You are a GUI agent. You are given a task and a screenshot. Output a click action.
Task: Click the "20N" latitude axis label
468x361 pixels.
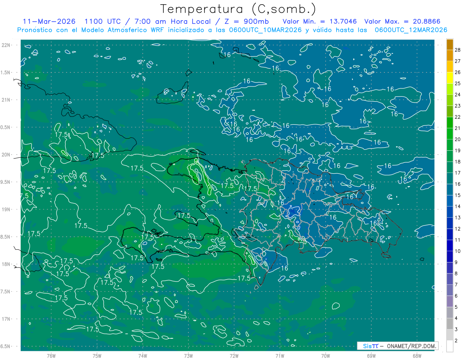point(7,155)
